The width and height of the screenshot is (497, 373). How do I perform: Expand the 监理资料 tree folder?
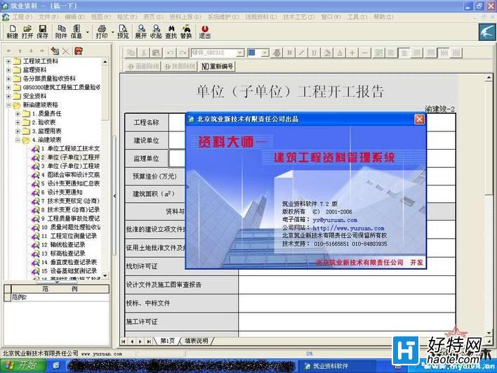9,70
